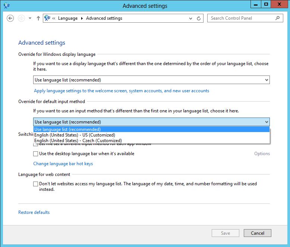Enable Use the desktop language bar checkbox
This screenshot has width=290, height=247.
click(35, 154)
